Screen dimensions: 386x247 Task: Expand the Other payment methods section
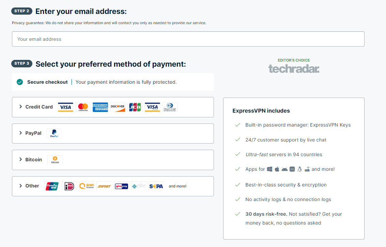(x=113, y=186)
